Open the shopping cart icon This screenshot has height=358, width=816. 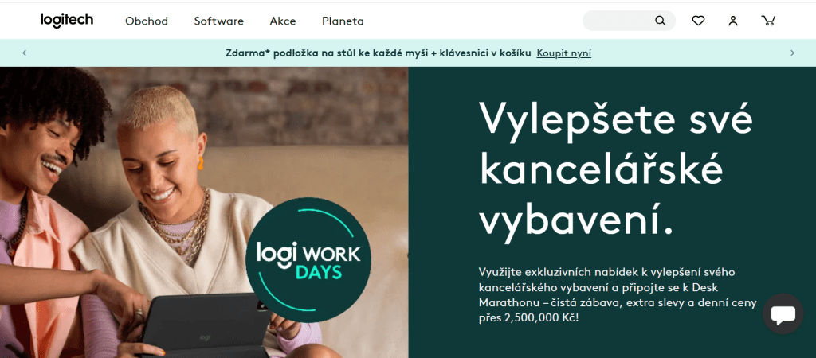768,21
